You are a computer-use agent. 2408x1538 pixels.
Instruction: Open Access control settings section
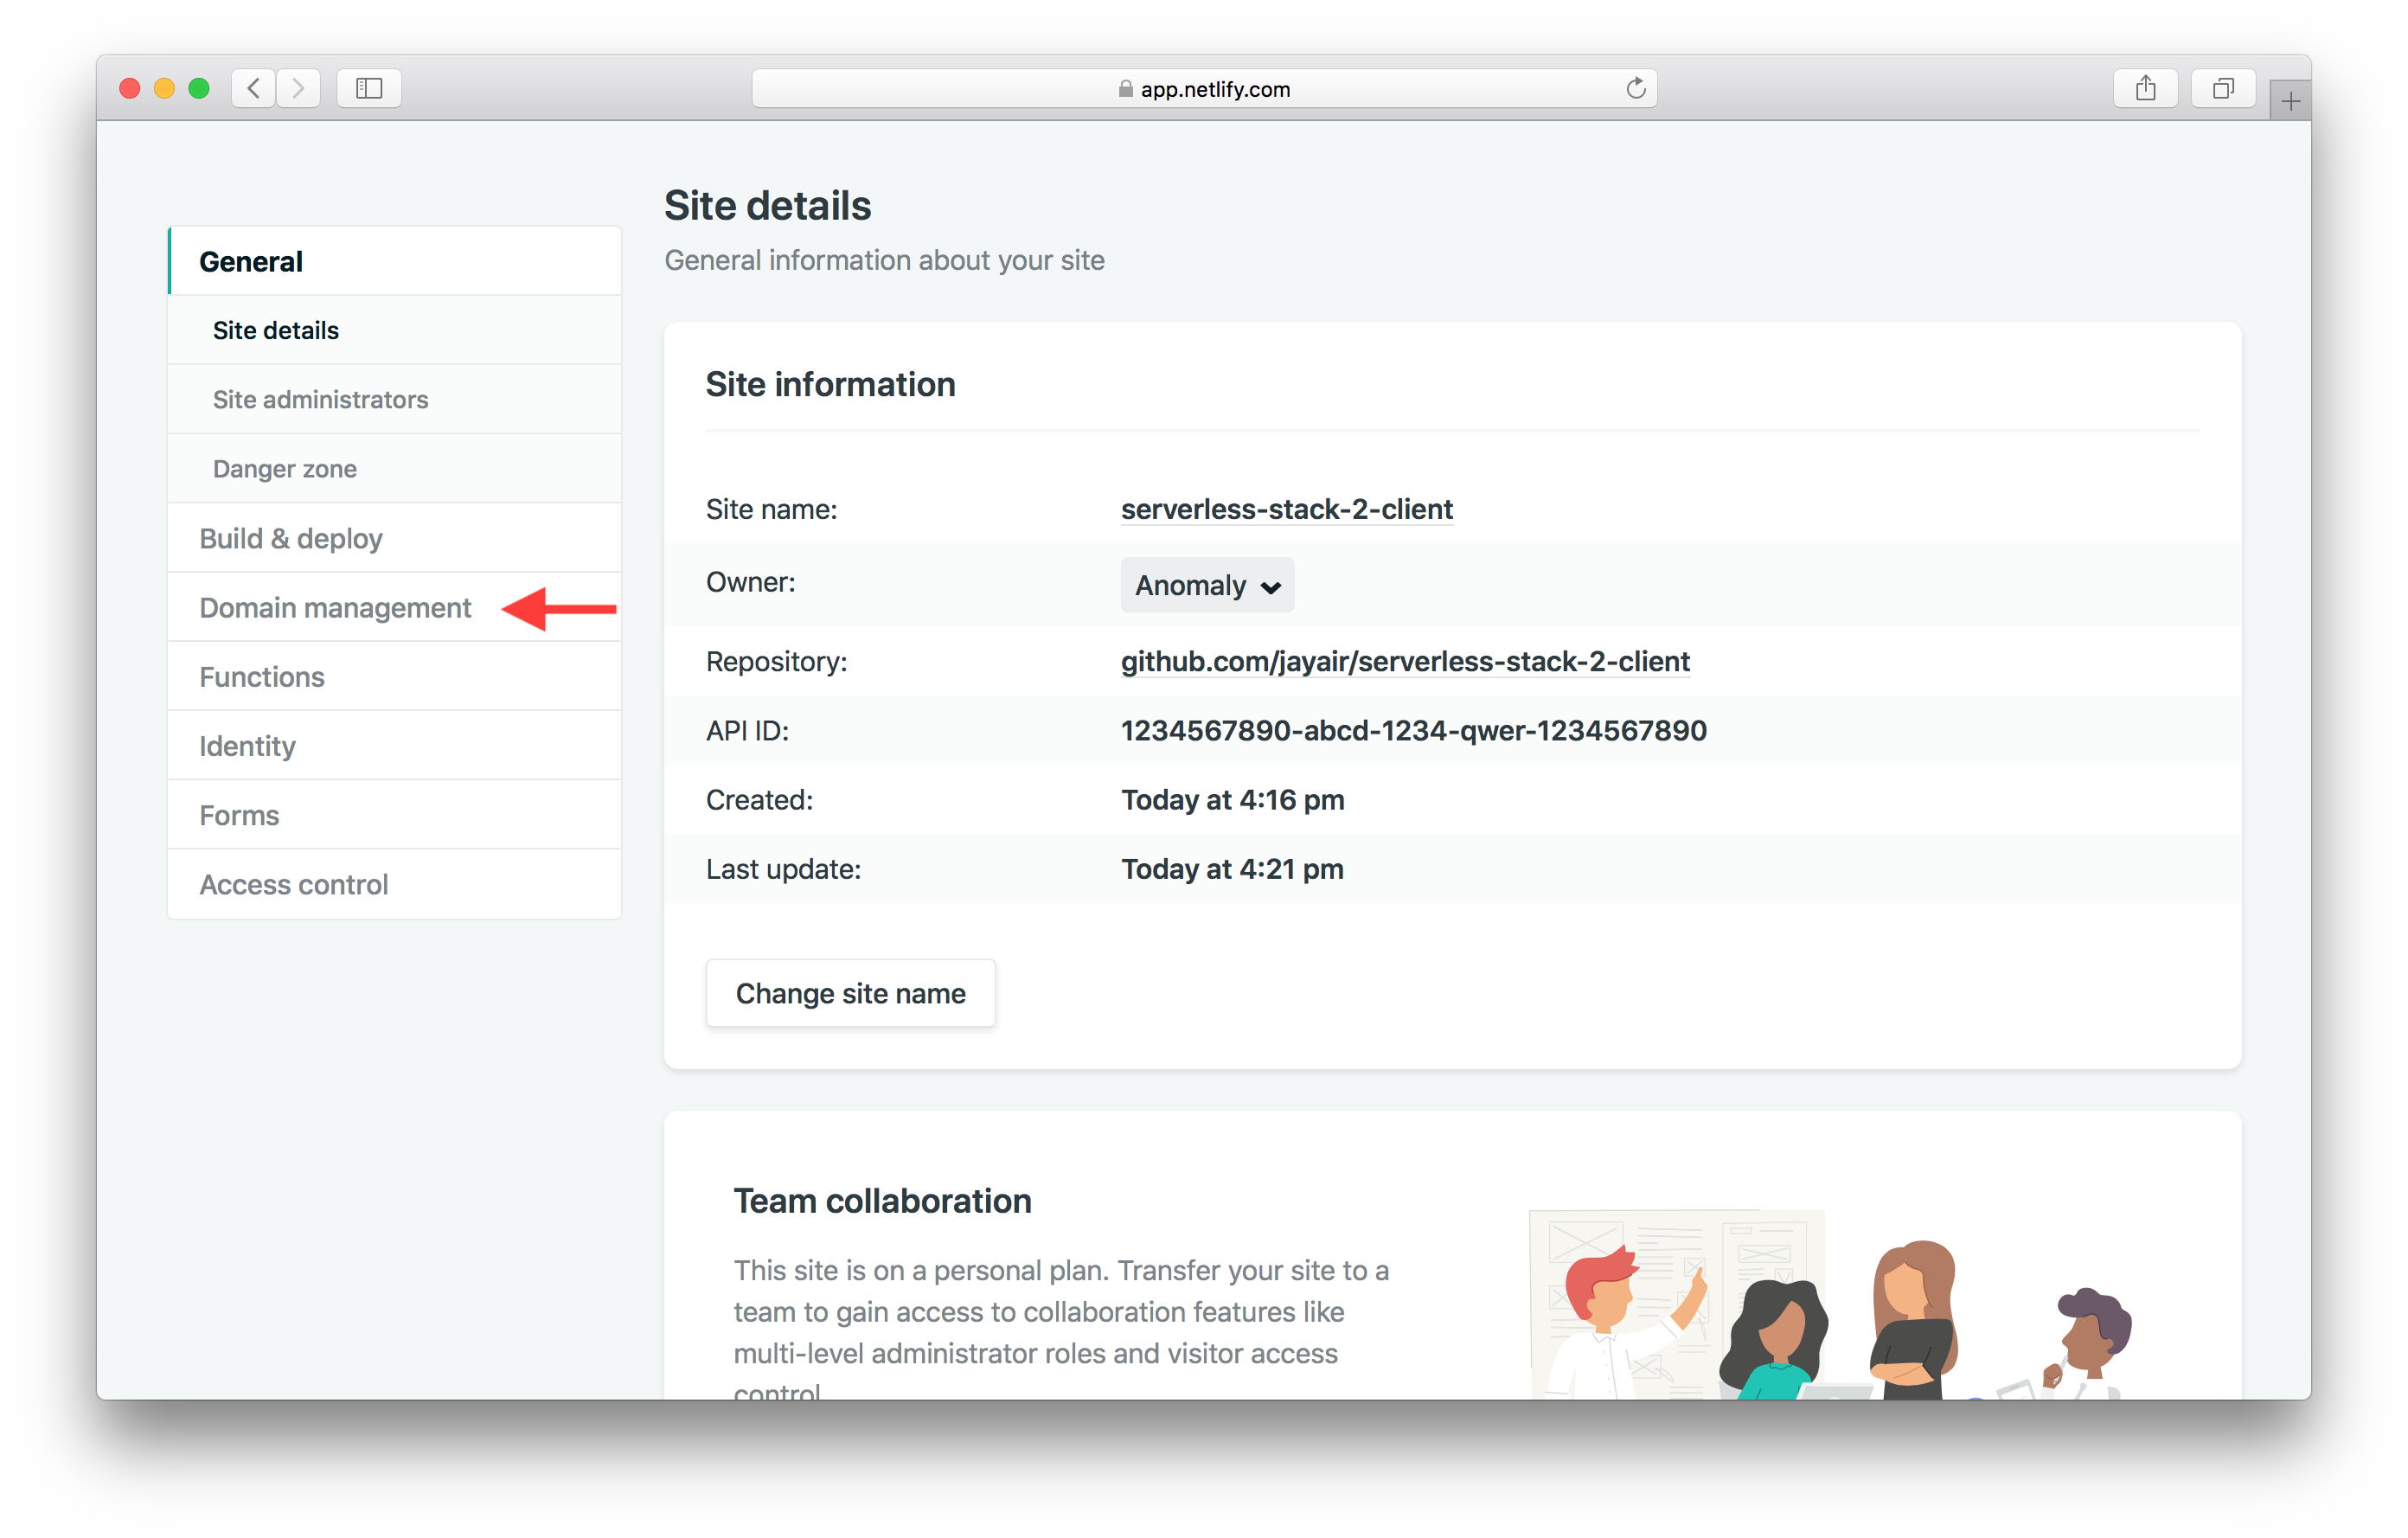tap(293, 885)
